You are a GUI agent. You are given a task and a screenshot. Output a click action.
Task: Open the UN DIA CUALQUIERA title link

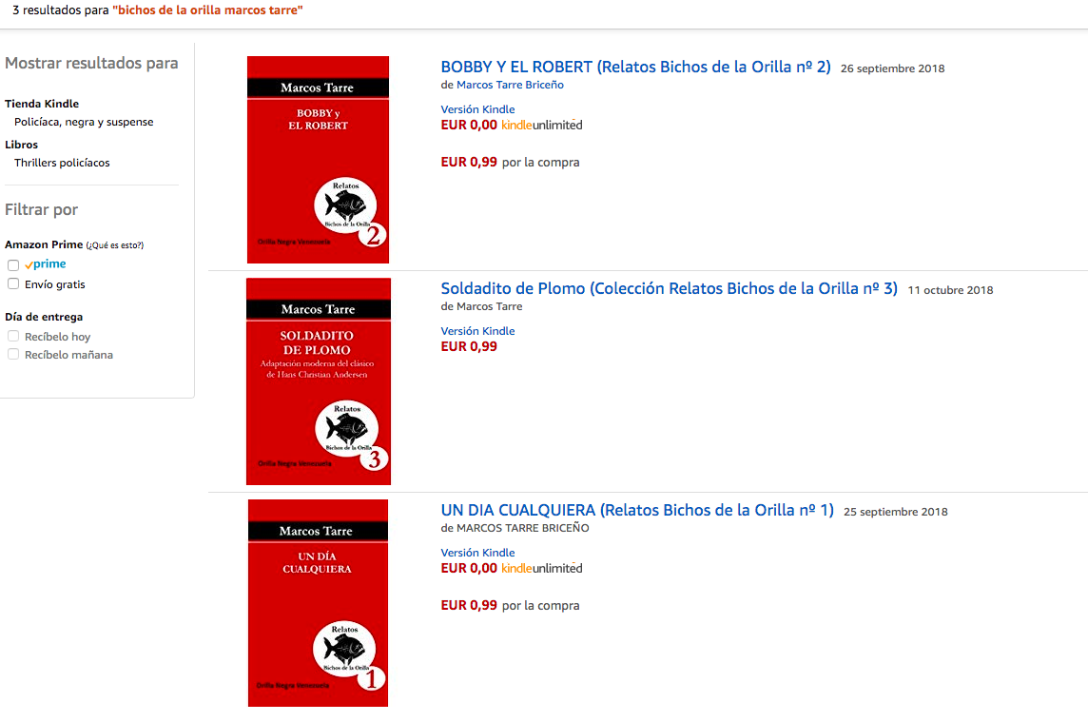pyautogui.click(x=637, y=510)
